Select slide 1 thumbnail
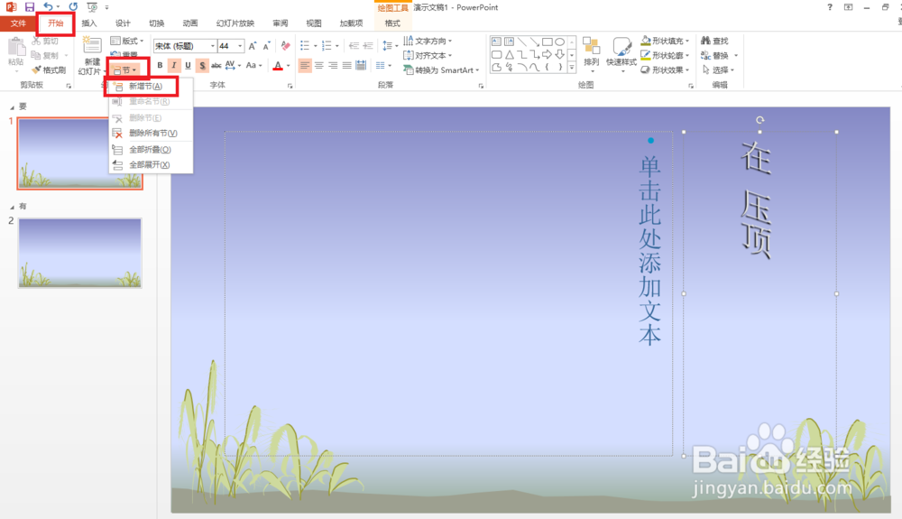 (80, 153)
